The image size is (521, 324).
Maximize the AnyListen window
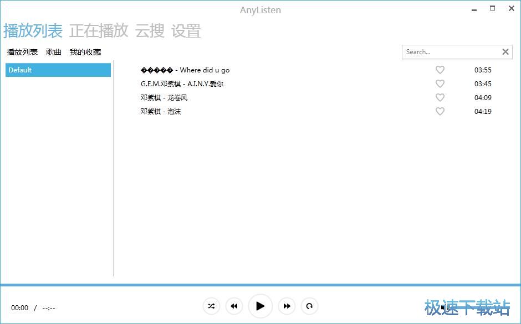point(492,8)
